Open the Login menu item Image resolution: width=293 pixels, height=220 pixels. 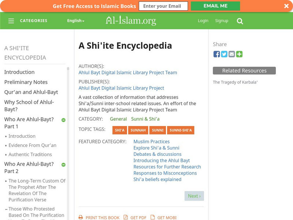coord(203,21)
